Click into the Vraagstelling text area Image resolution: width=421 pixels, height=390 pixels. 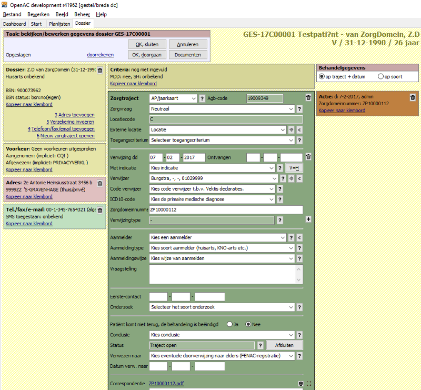(226, 274)
